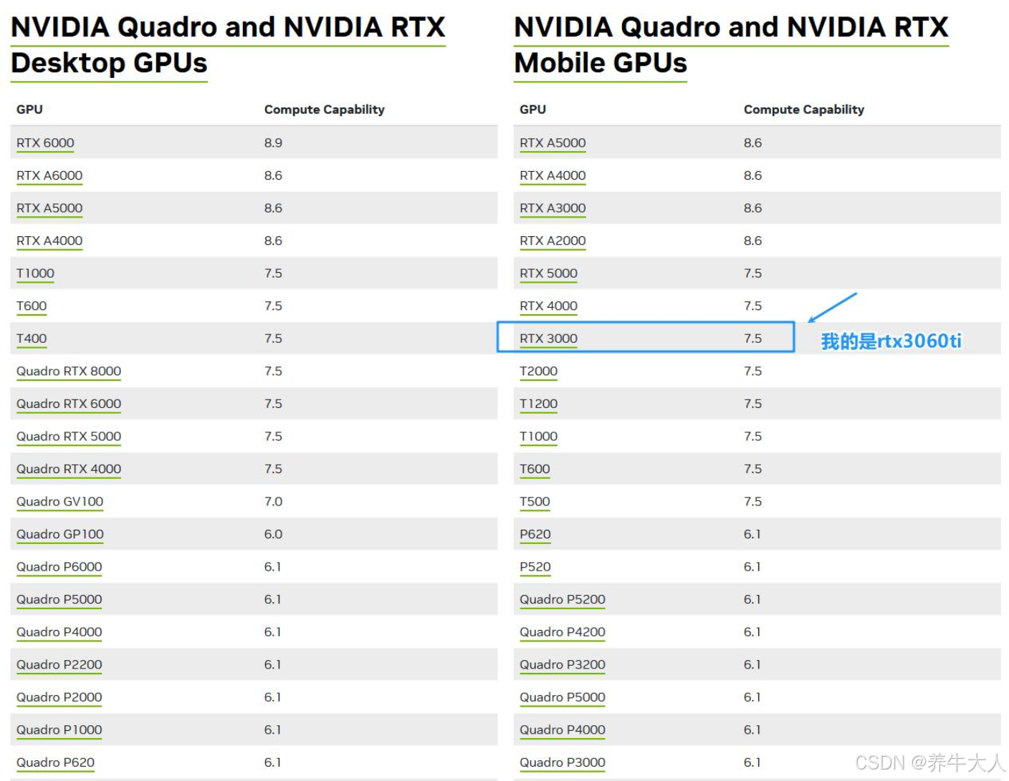Open the RTX A6000 GPU link
1009x781 pixels.
pyautogui.click(x=49, y=175)
